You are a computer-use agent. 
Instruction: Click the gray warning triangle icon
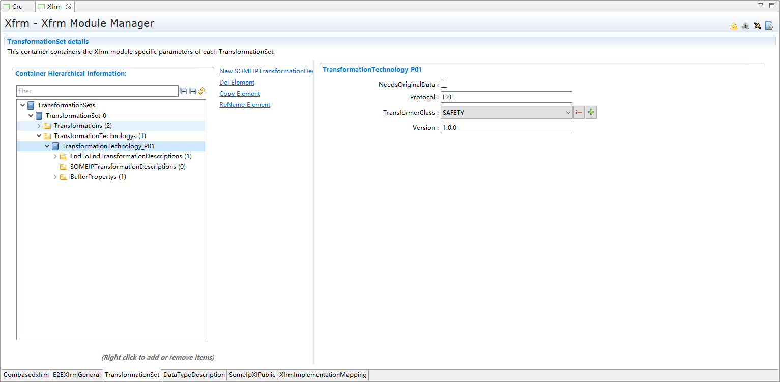[x=745, y=26]
